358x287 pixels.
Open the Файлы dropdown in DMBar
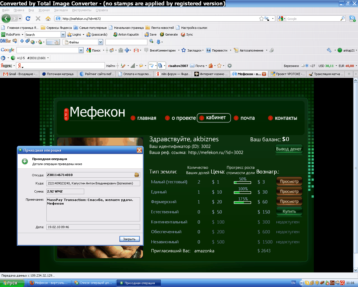[101, 42]
